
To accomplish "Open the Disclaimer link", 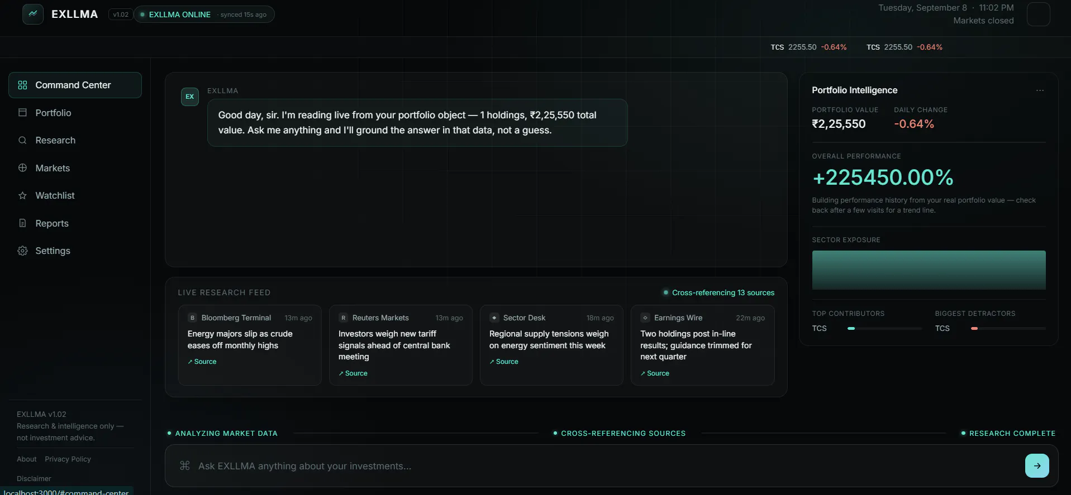I will pos(34,479).
